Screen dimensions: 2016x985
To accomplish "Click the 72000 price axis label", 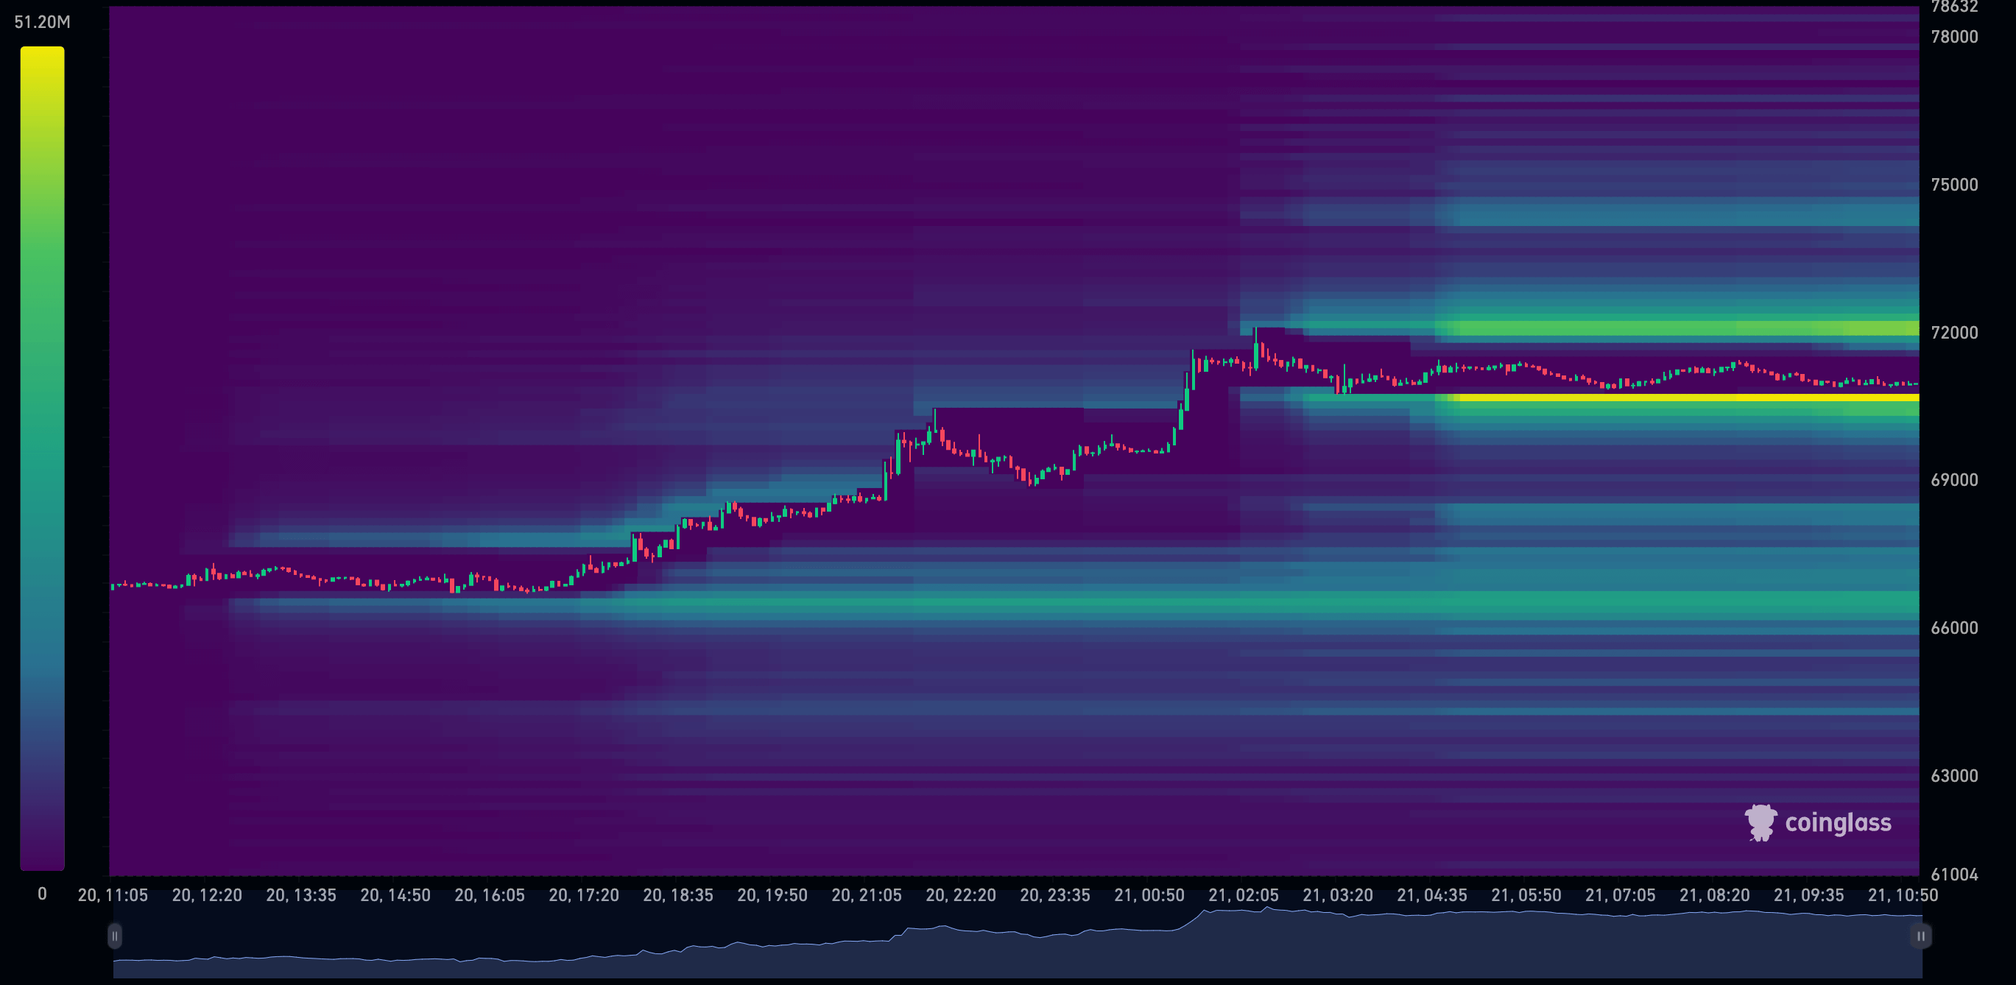I will [x=1954, y=333].
